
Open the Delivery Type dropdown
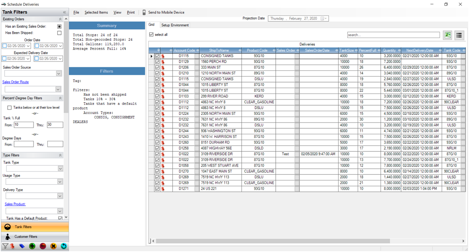point(60,196)
